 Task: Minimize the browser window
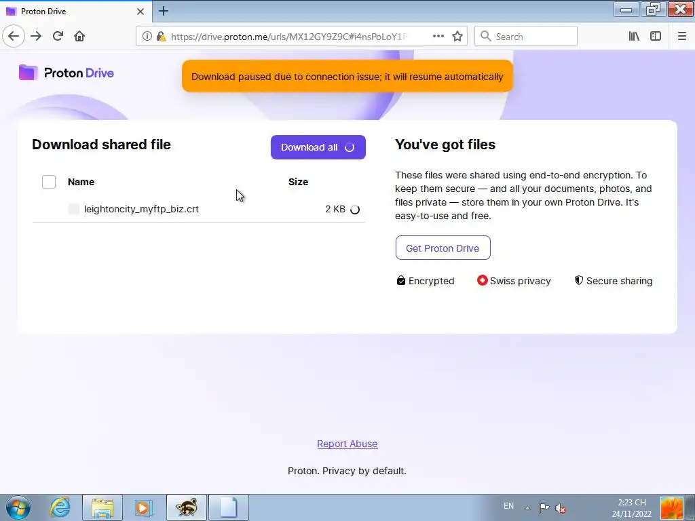pos(626,9)
